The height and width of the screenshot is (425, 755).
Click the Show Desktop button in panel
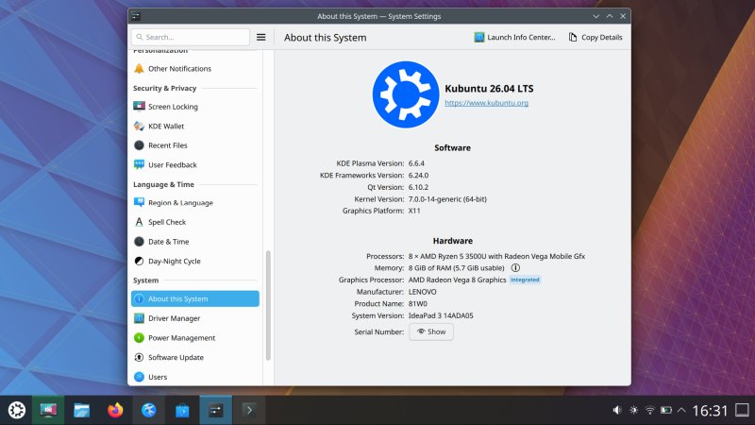(x=742, y=410)
